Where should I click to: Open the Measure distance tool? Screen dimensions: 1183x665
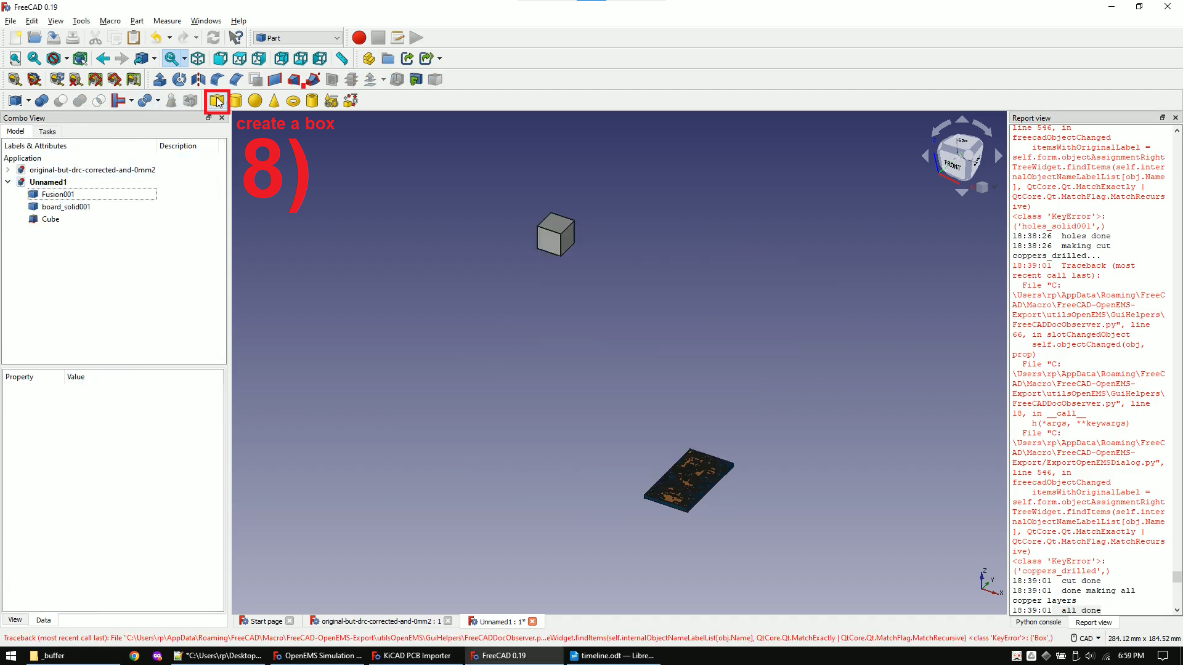tap(342, 58)
